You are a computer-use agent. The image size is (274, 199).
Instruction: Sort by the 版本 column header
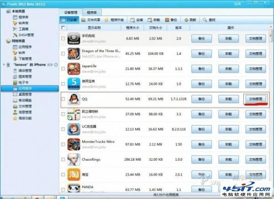[x=179, y=27]
